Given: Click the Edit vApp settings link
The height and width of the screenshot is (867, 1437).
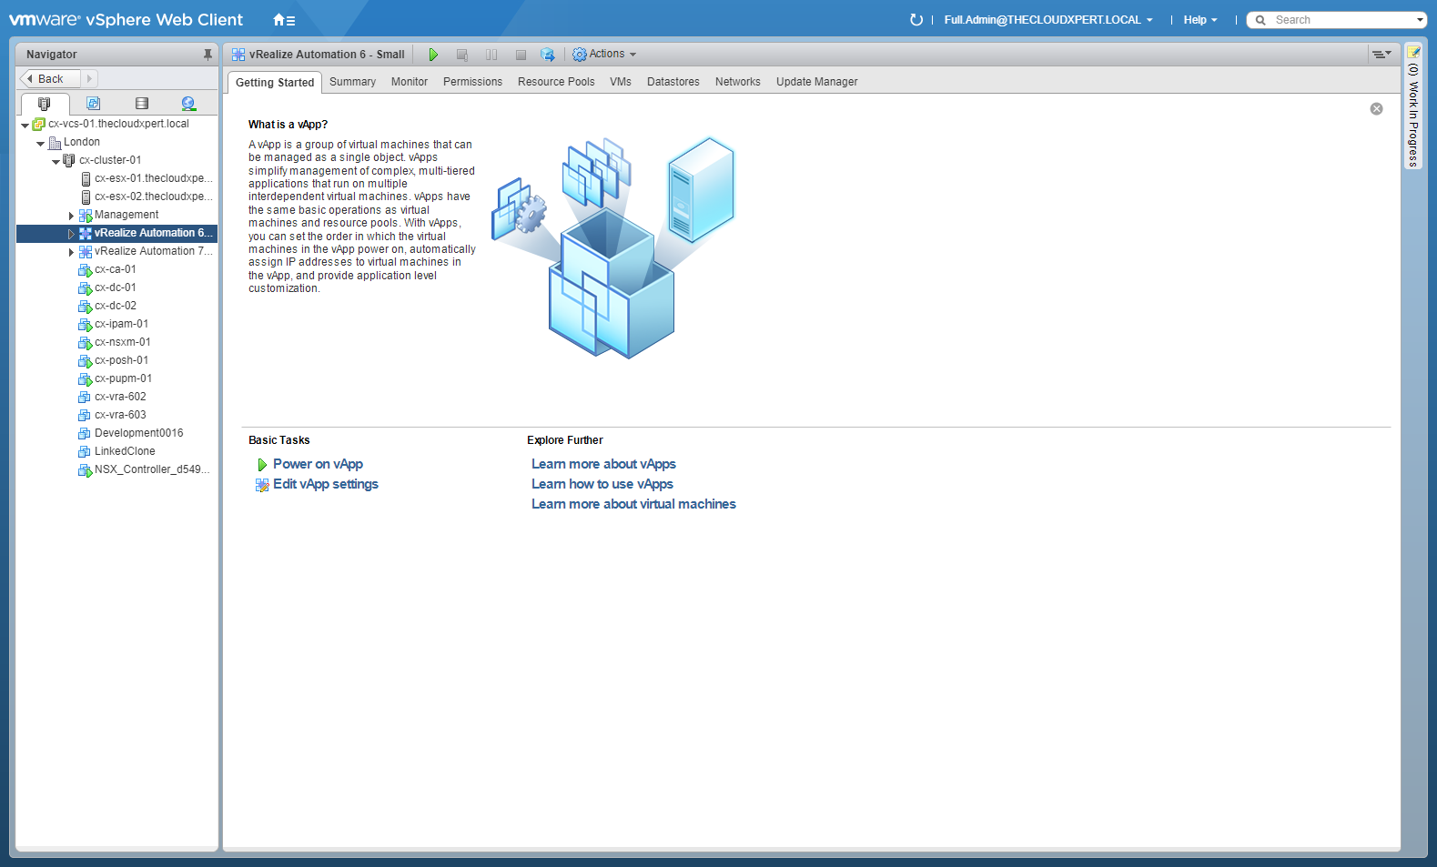Looking at the screenshot, I should click(325, 484).
